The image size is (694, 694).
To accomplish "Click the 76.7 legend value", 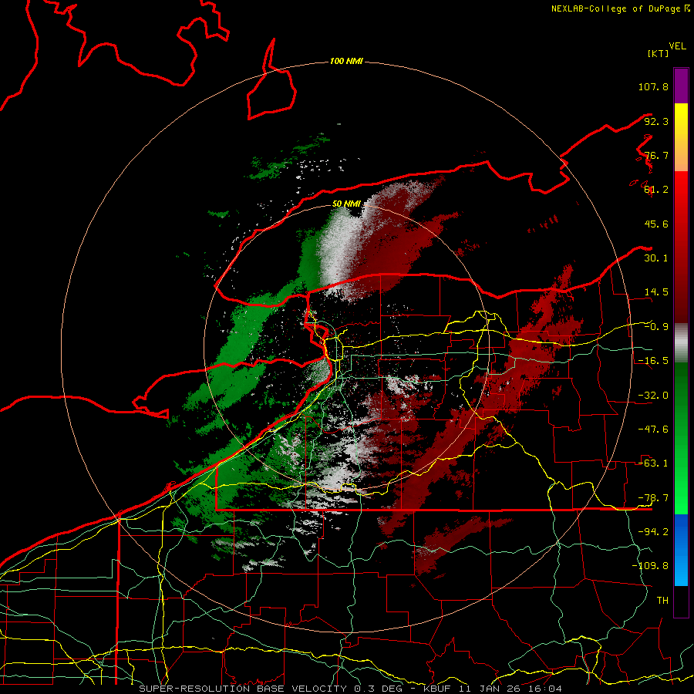I will tap(656, 155).
